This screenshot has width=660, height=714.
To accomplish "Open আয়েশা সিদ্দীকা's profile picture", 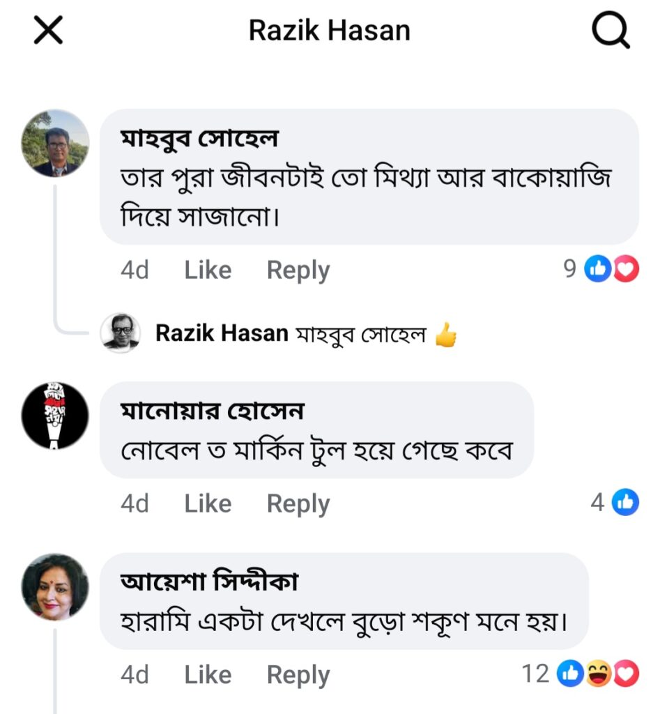I will (56, 586).
